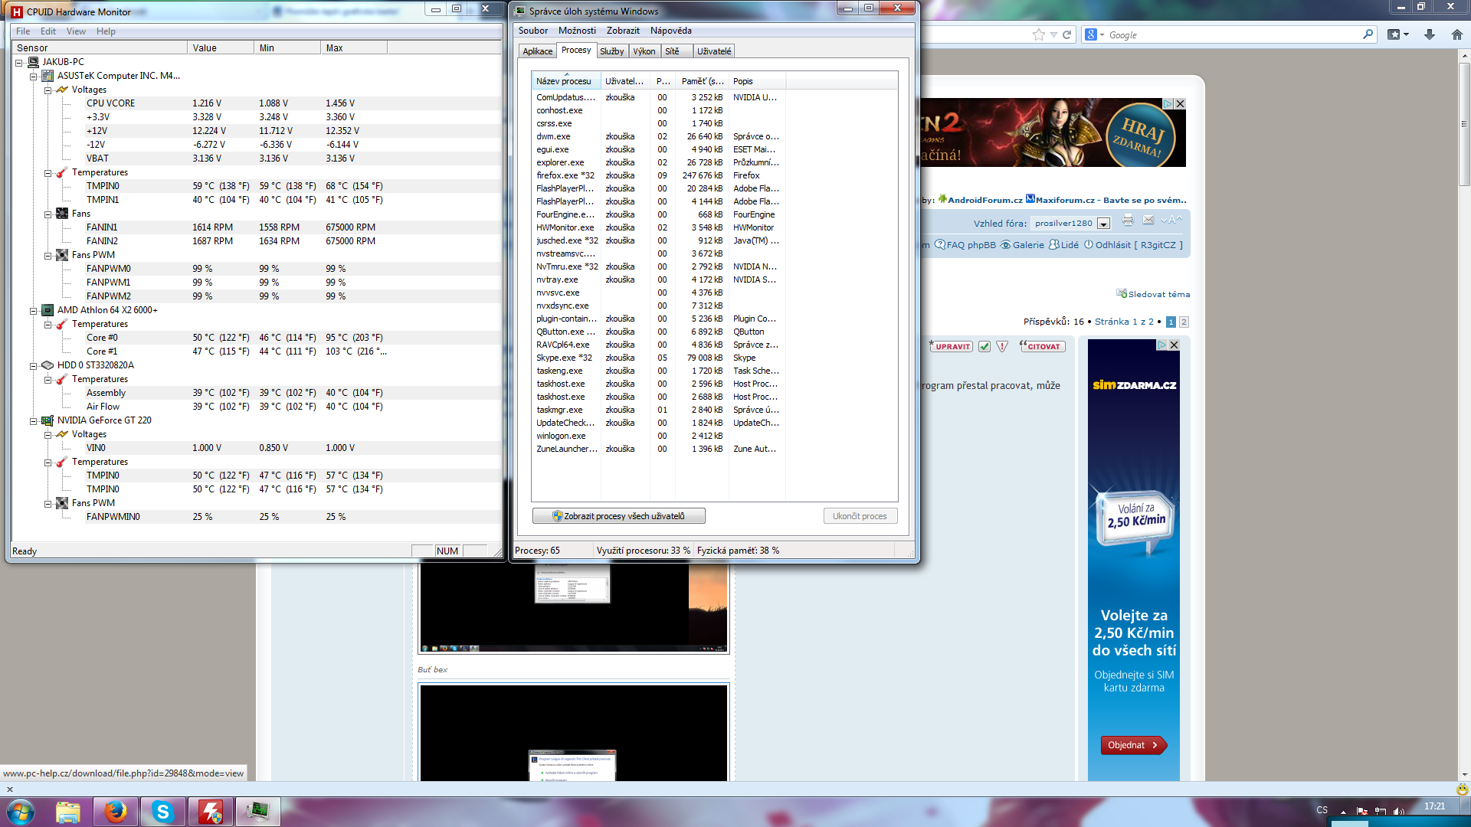Open HWMonitor Help menu

[x=106, y=31]
